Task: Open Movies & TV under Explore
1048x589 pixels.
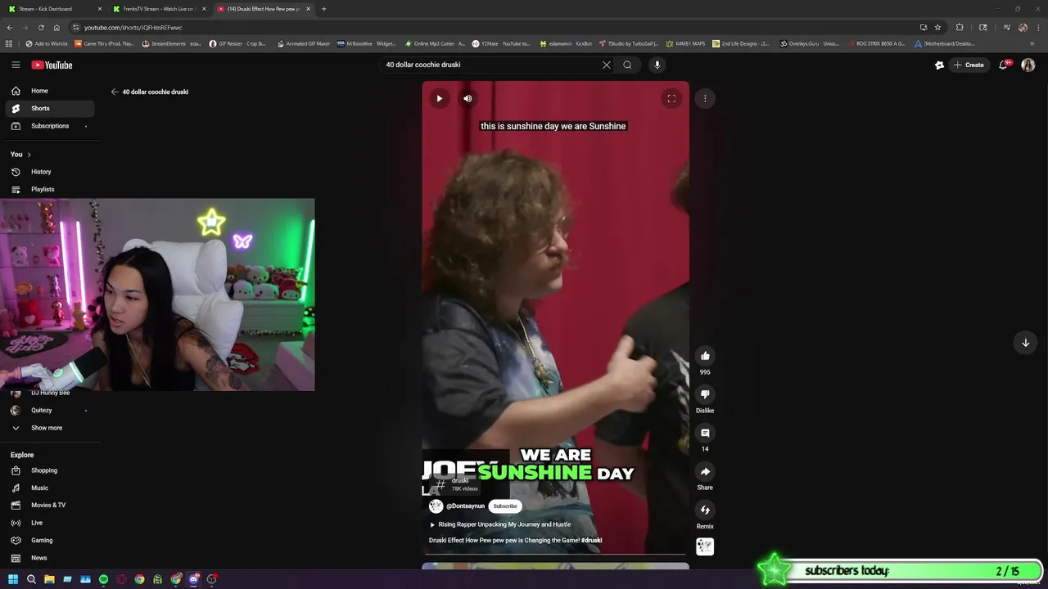Action: pos(49,505)
